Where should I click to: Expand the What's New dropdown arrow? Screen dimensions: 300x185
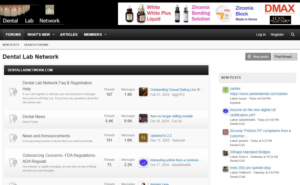tap(53, 34)
